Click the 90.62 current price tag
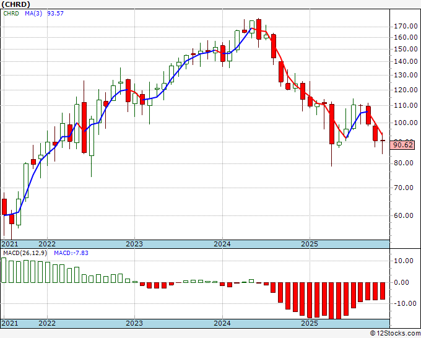 click(403, 145)
